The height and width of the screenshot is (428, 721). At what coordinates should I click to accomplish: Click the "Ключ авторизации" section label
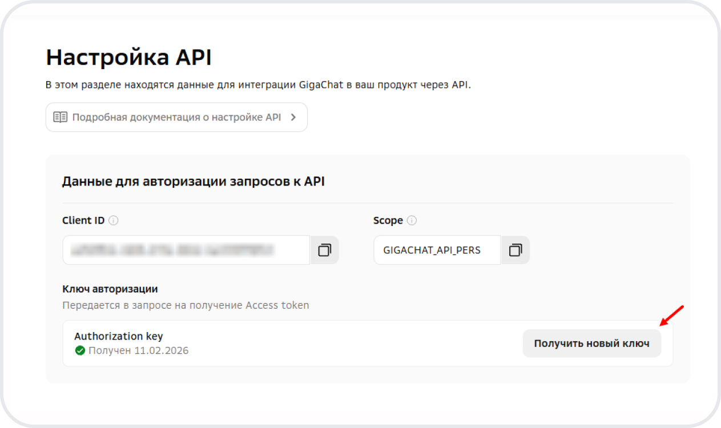click(x=110, y=289)
